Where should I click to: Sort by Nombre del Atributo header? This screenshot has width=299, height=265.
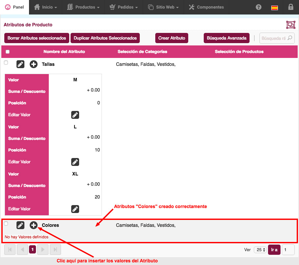pyautogui.click(x=64, y=52)
